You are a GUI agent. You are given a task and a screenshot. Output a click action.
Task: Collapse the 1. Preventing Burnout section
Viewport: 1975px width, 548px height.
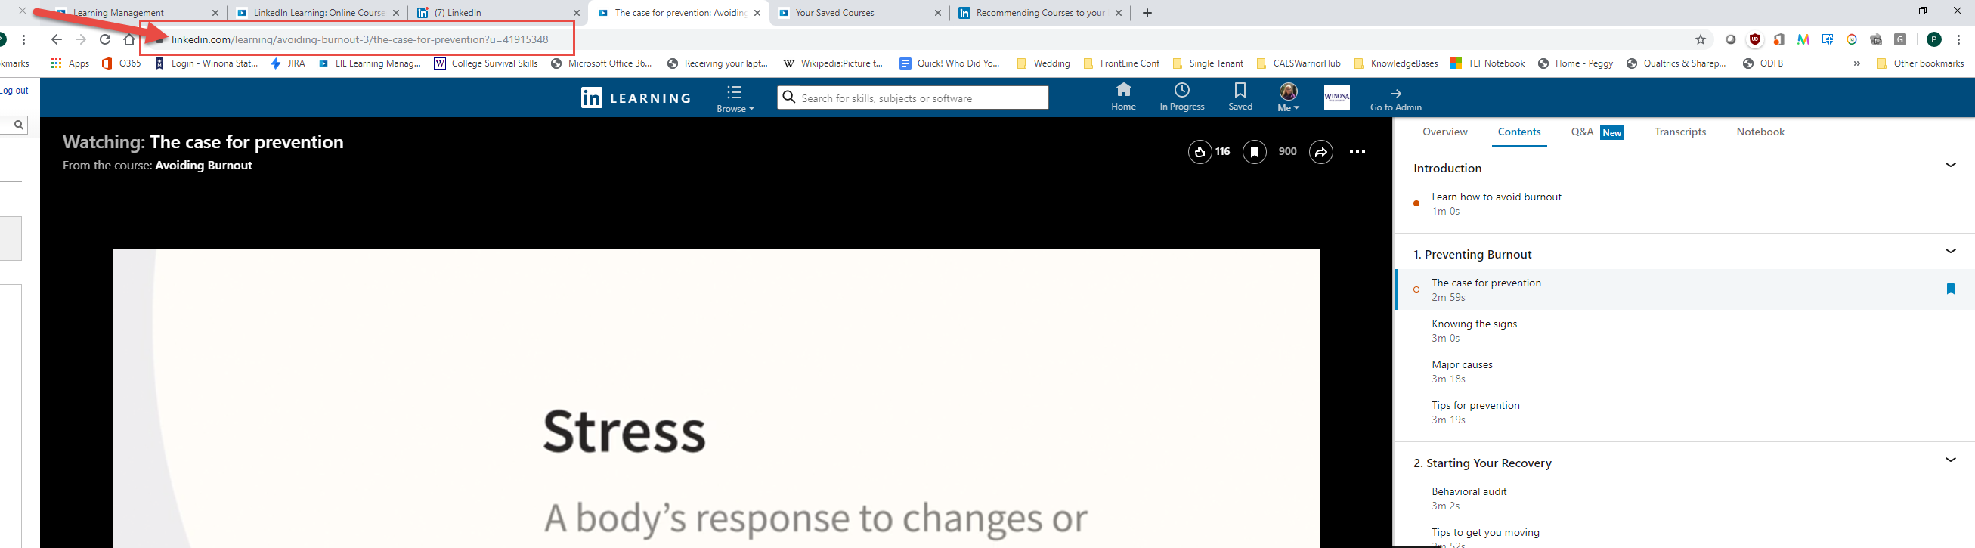coord(1950,252)
